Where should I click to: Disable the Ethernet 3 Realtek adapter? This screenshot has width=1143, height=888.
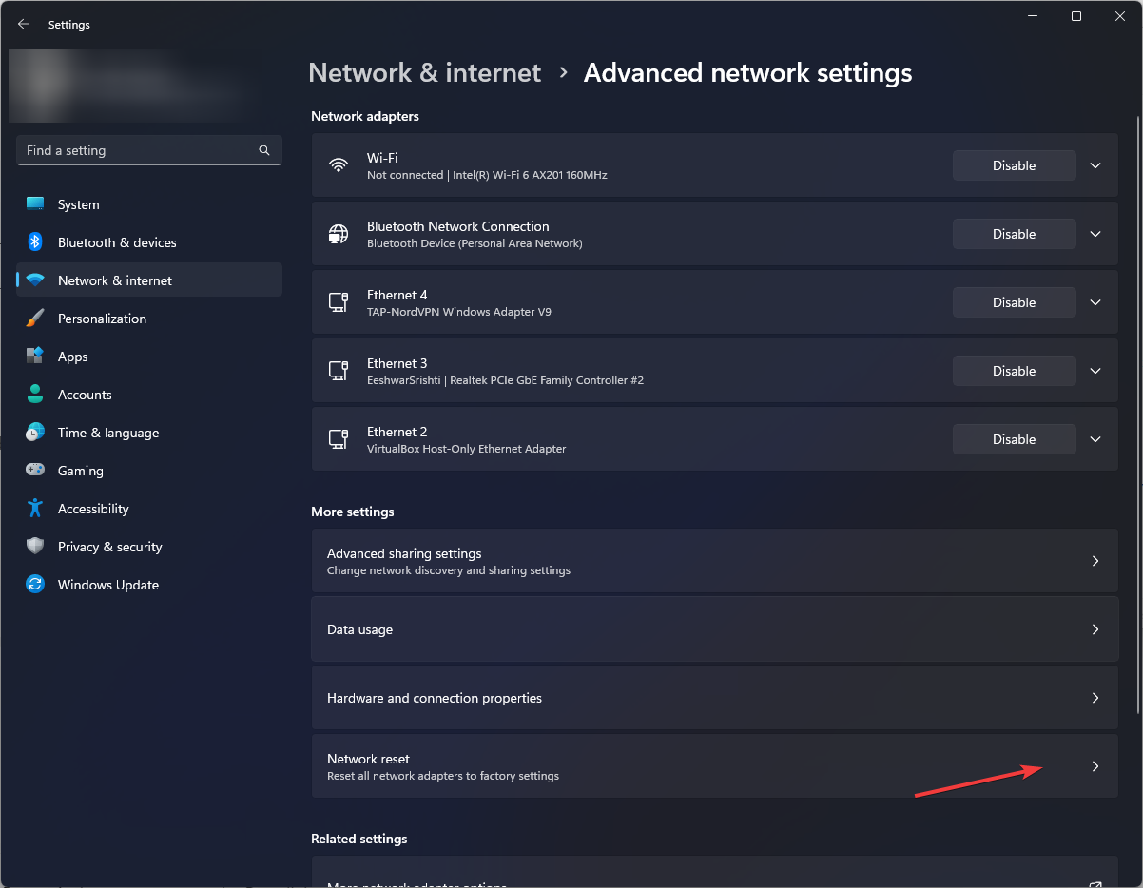click(x=1014, y=371)
